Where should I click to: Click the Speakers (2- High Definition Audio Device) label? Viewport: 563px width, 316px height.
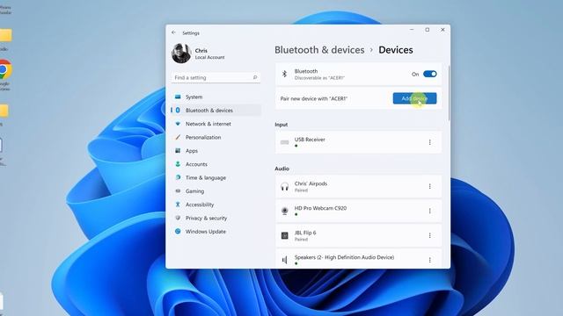click(x=344, y=257)
